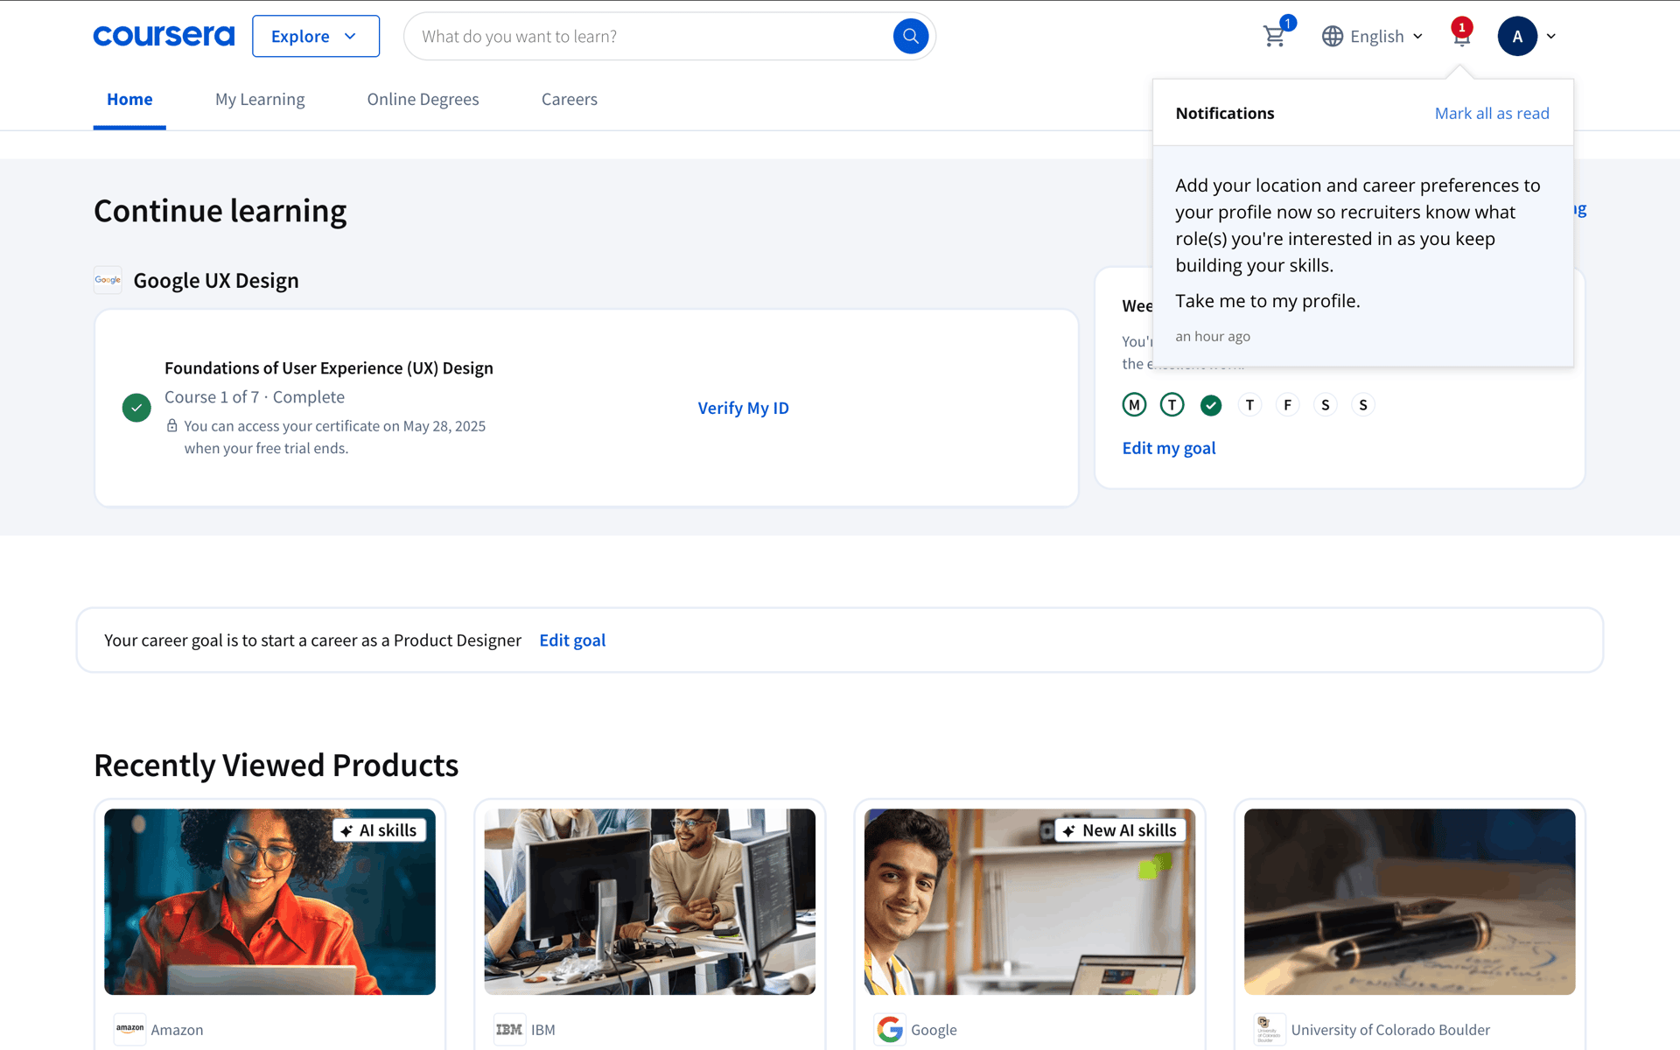Viewport: 1680px width, 1050px height.
Task: Click the New AI skills badge
Action: click(x=1121, y=830)
